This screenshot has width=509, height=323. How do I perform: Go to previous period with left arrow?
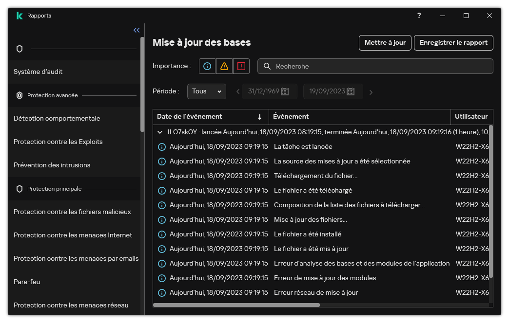238,91
